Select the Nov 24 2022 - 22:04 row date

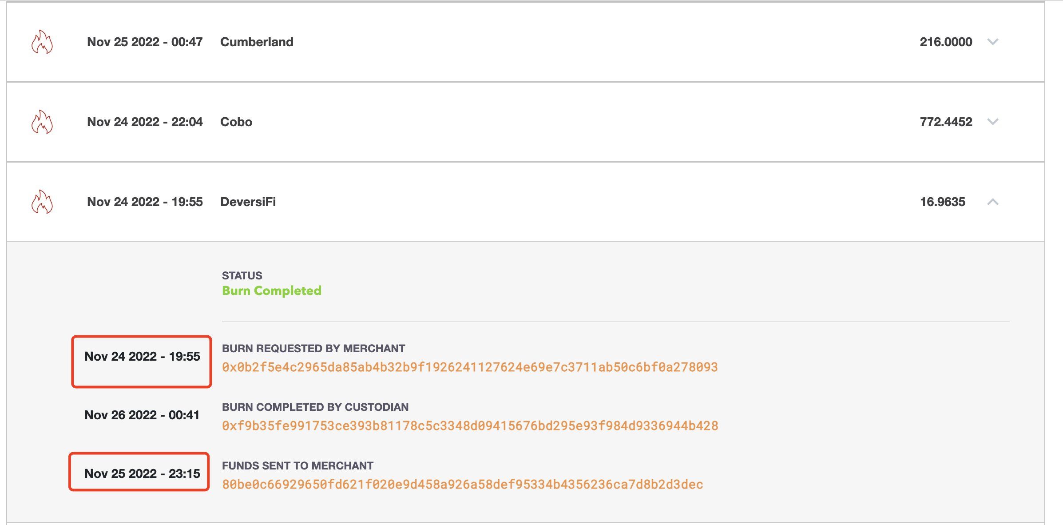pyautogui.click(x=145, y=122)
